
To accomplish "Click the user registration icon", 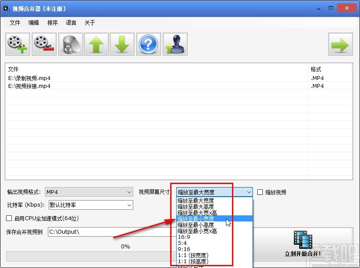I will click(174, 44).
